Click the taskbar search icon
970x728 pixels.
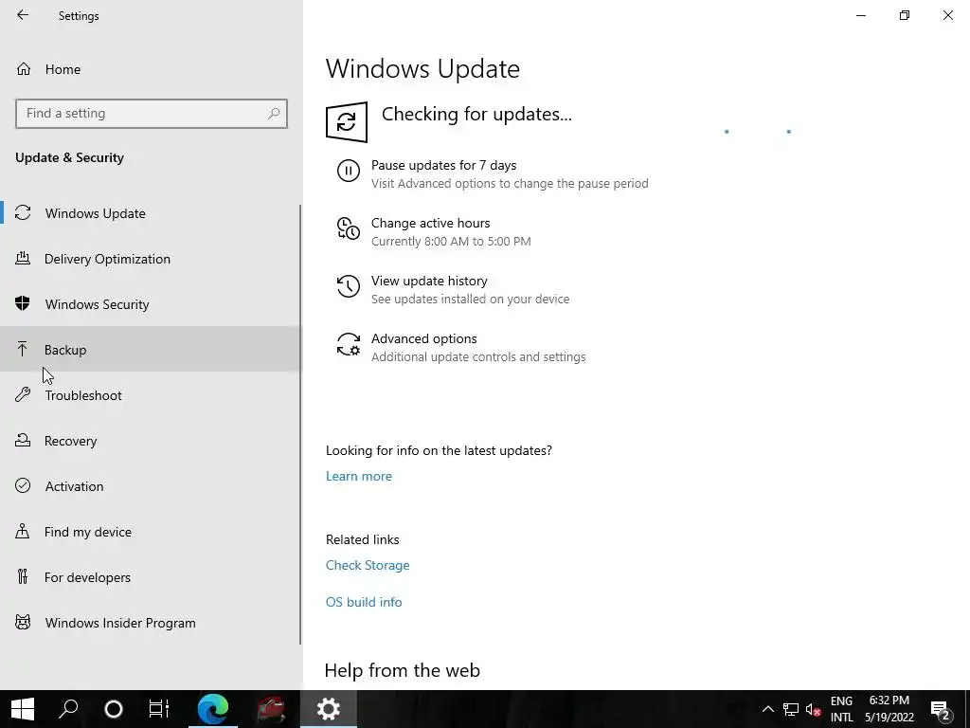pyautogui.click(x=68, y=709)
